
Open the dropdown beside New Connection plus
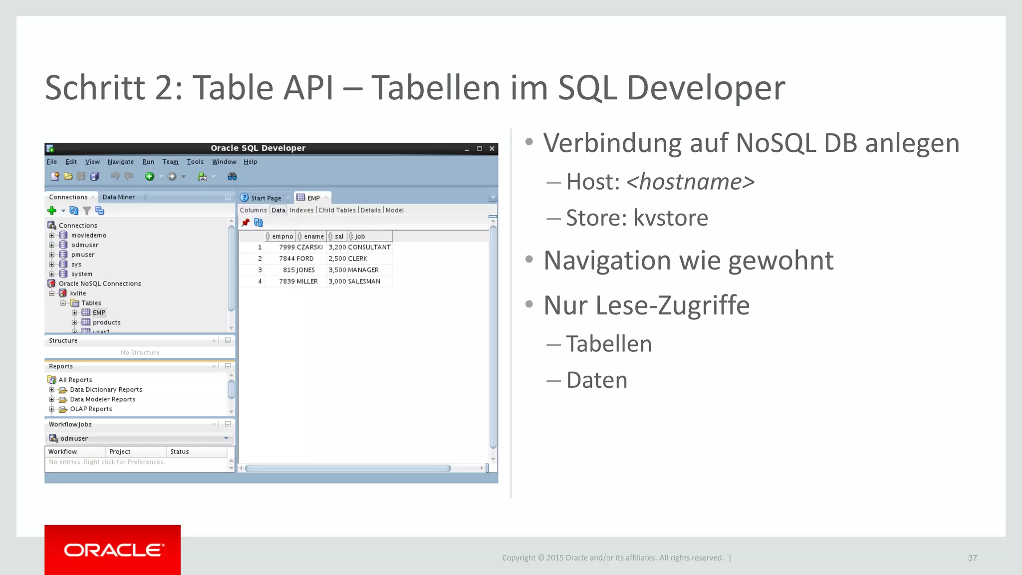tap(63, 211)
